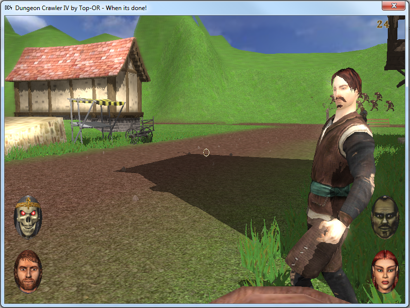The width and height of the screenshot is (410, 308).
Task: Click the wooden bench behind the villager
Action: (x=382, y=122)
